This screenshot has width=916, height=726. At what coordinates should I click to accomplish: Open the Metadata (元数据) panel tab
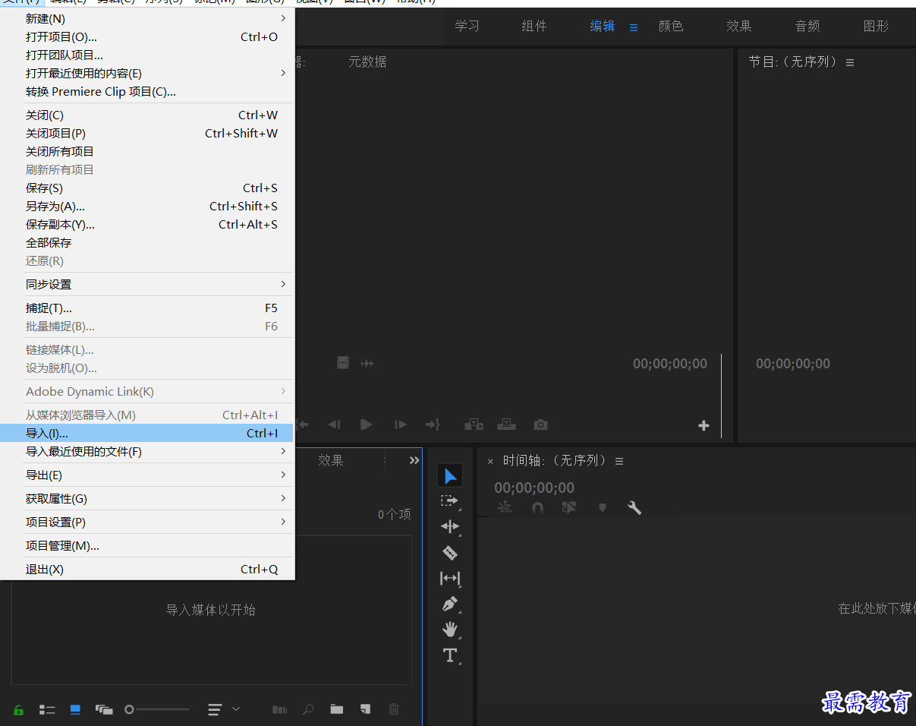(x=367, y=62)
